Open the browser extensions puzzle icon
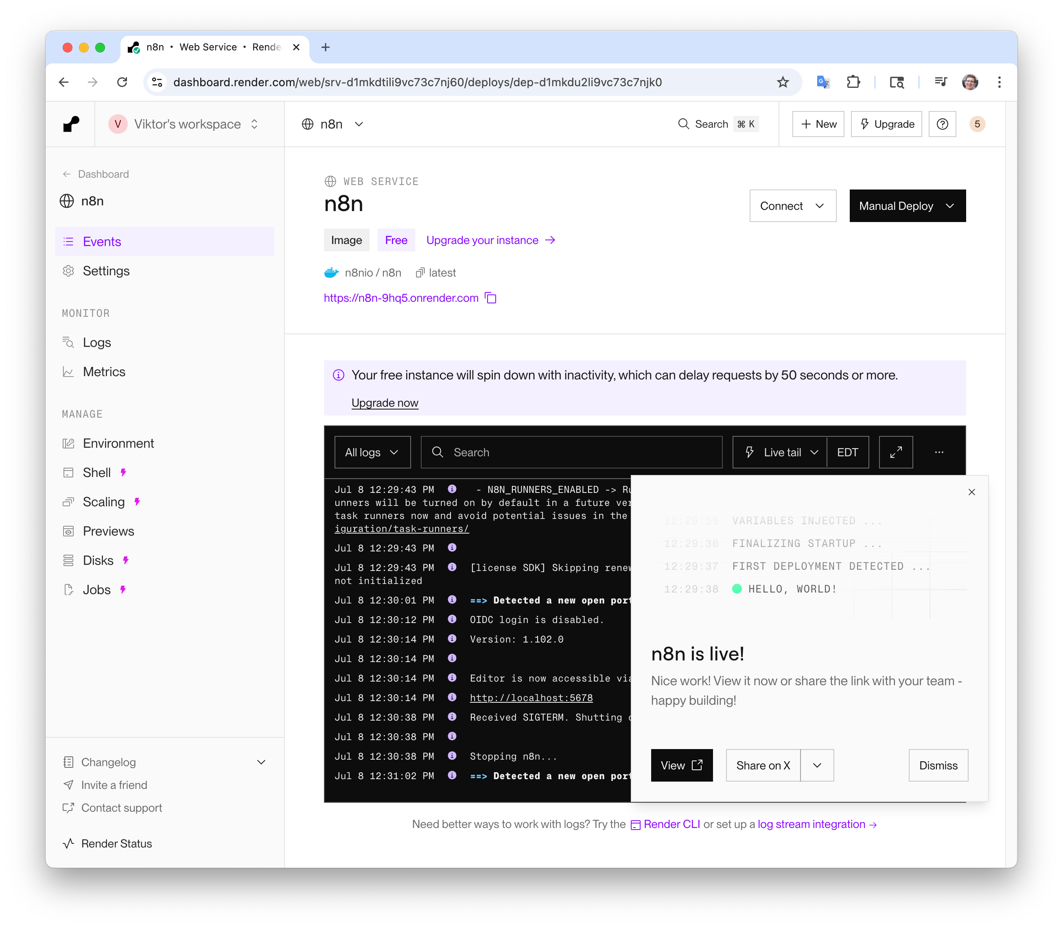The height and width of the screenshot is (928, 1063). click(853, 82)
